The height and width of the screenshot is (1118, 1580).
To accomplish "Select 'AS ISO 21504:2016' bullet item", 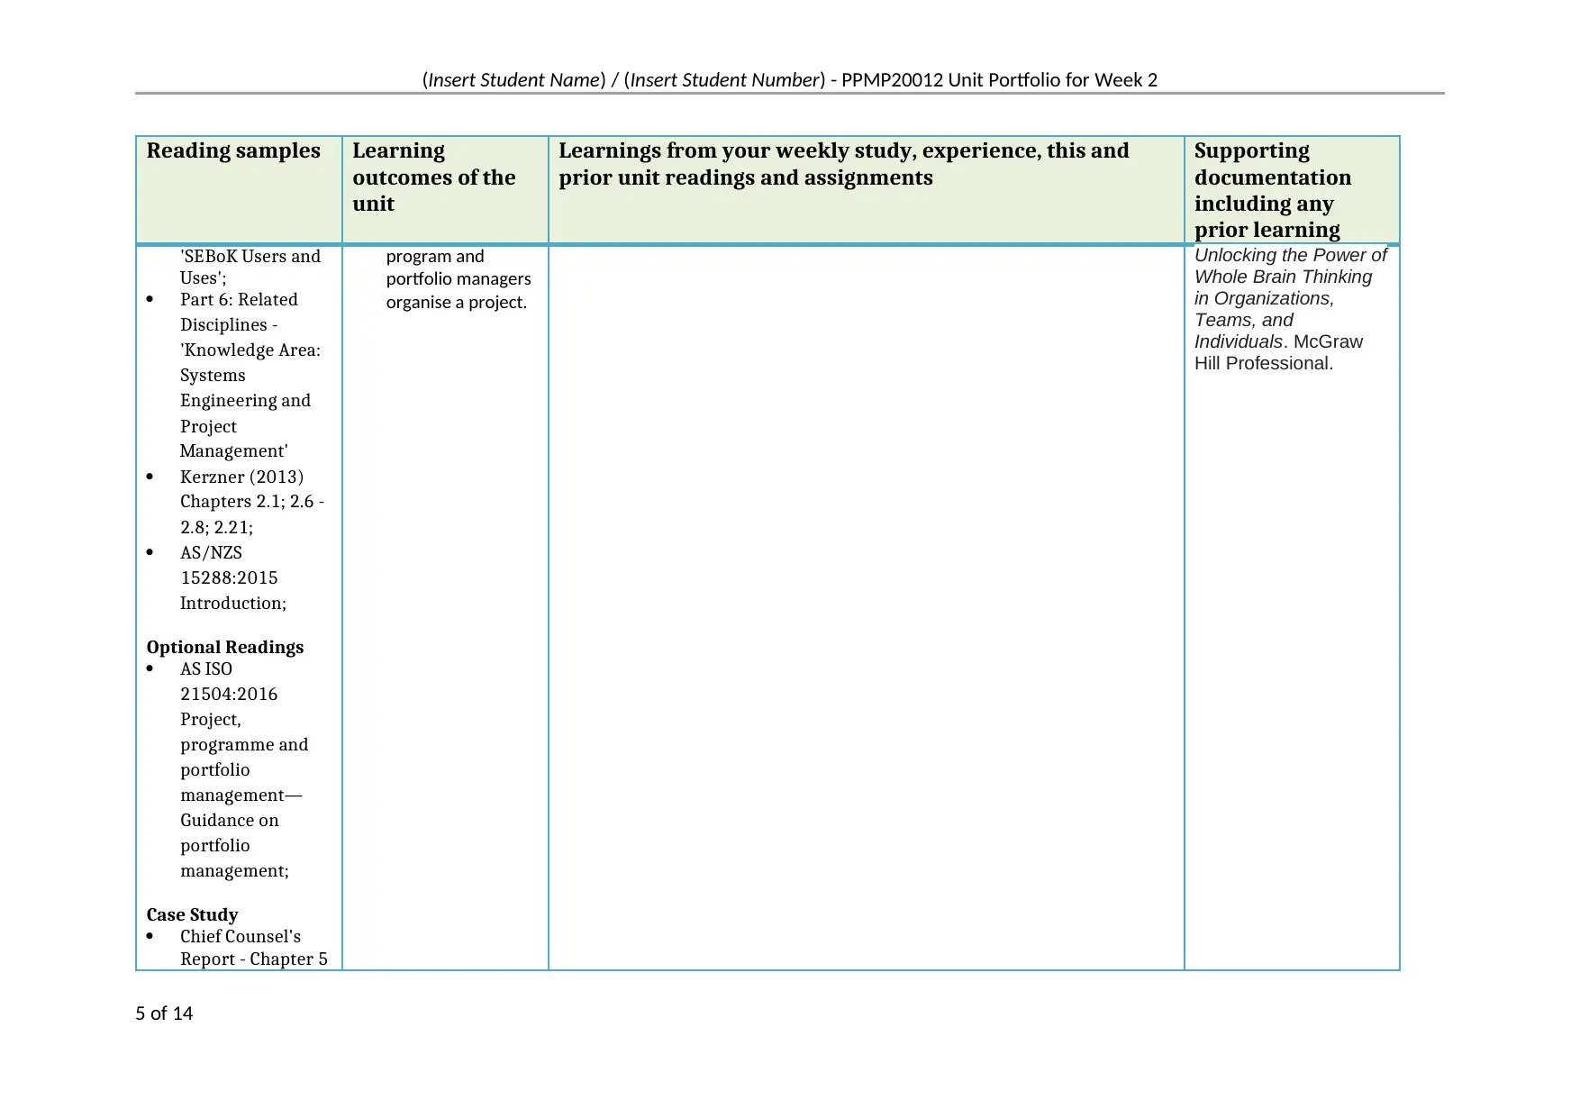I will (229, 681).
